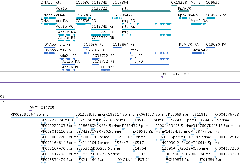The width and height of the screenshot is (240, 164).
Task: Select the CG33722-RC transcript
Action: click(101, 35)
